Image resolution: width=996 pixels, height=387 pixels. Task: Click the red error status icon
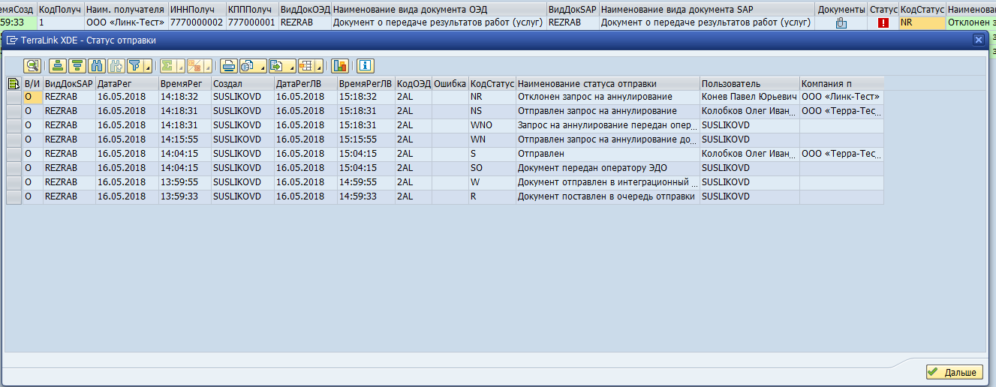883,23
